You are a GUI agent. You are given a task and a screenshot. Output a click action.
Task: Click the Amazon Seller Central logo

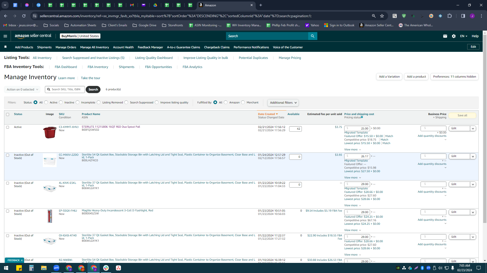tap(33, 36)
